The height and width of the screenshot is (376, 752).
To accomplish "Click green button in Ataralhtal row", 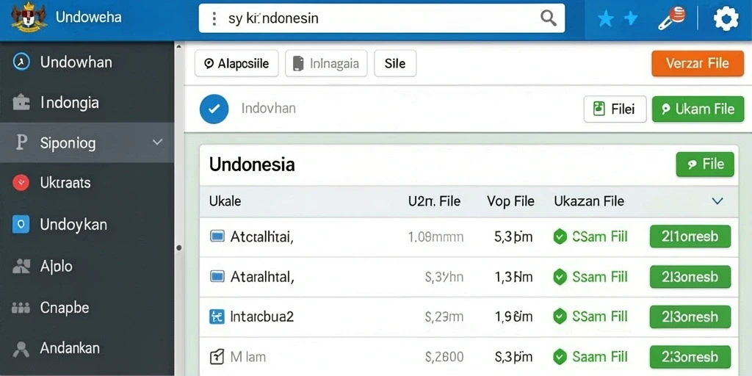I will [x=690, y=277].
